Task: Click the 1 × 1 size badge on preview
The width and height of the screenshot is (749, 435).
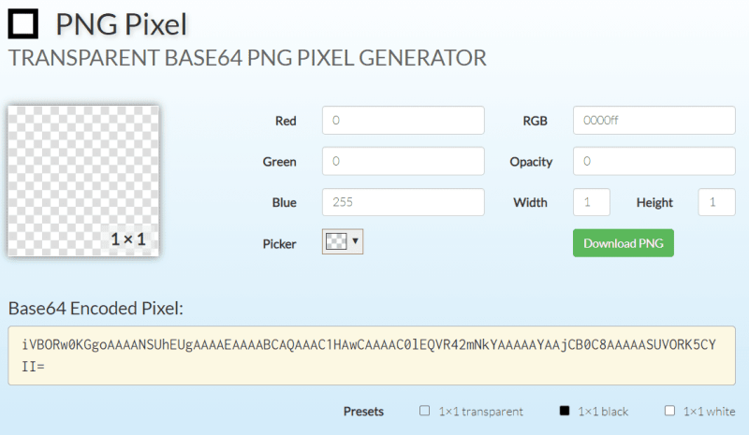Action: (x=128, y=239)
